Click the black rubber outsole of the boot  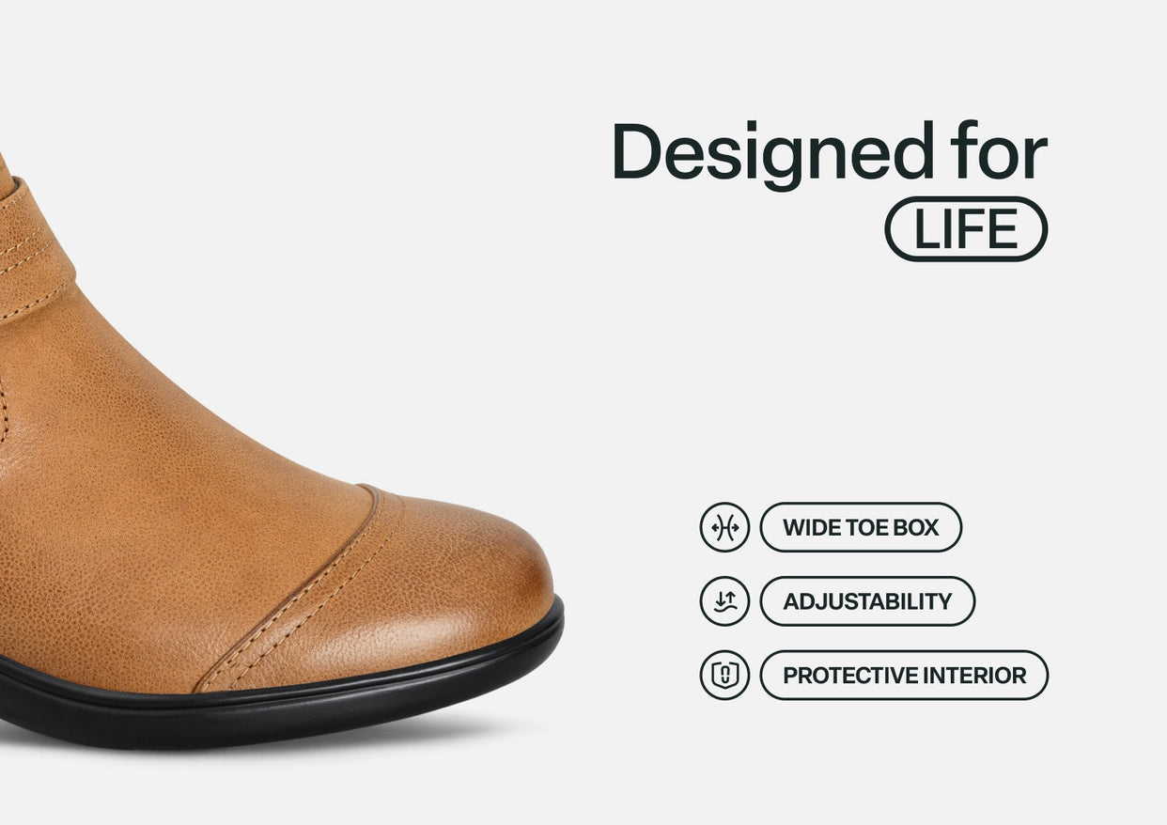point(282,695)
